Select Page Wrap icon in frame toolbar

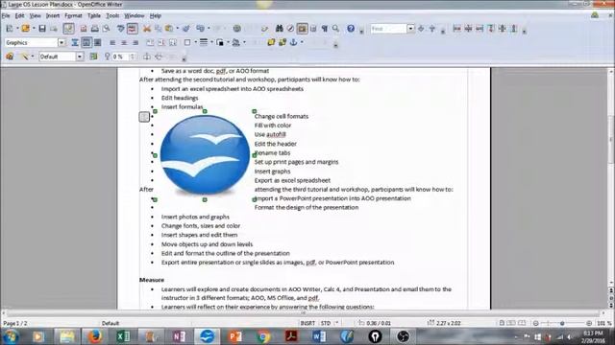point(86,42)
